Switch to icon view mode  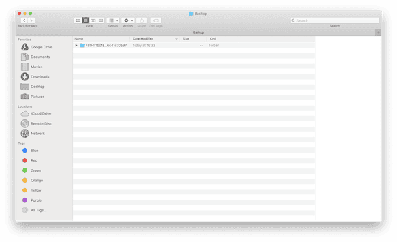(x=78, y=20)
